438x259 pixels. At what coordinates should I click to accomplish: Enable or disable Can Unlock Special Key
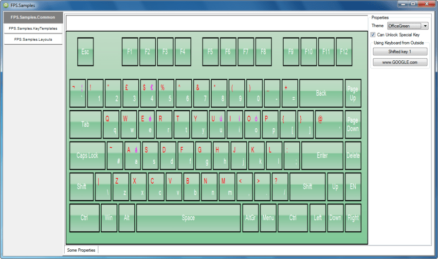pos(373,35)
